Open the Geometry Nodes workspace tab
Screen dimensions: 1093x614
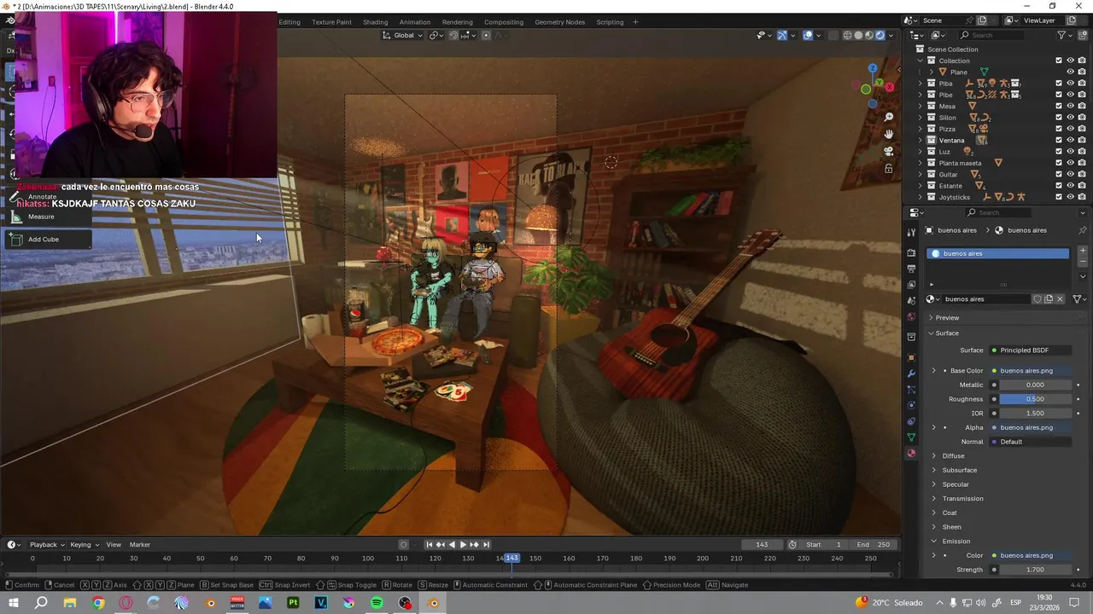tap(560, 22)
